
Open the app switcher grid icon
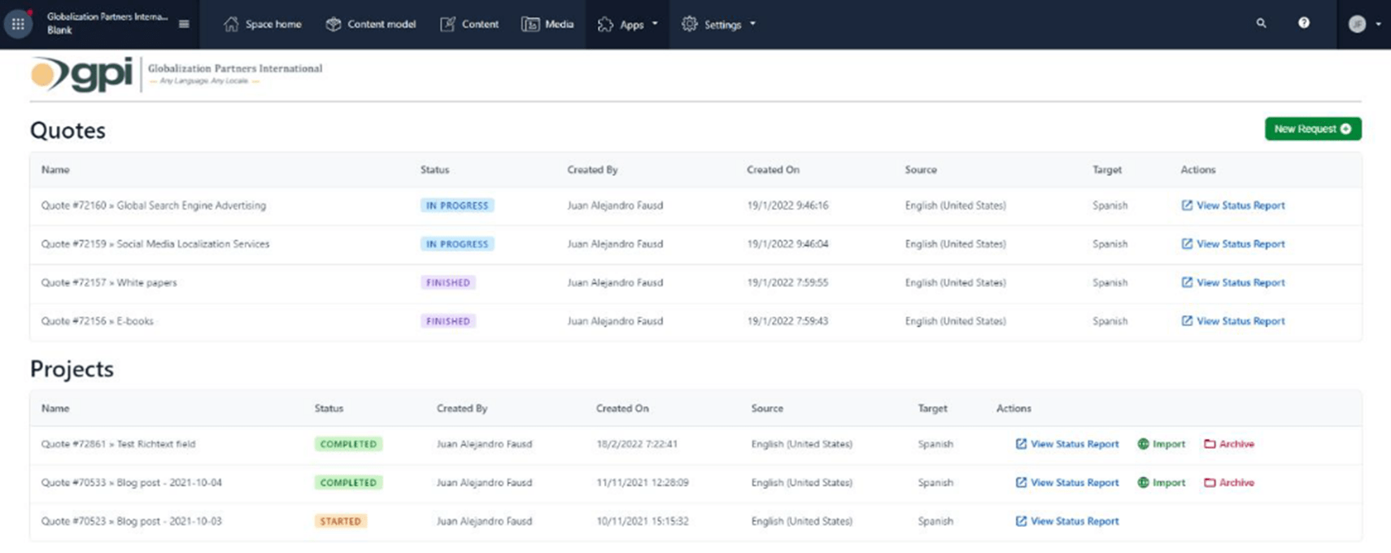point(18,24)
